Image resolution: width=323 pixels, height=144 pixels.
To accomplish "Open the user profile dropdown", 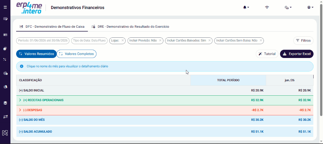I will [310, 7].
